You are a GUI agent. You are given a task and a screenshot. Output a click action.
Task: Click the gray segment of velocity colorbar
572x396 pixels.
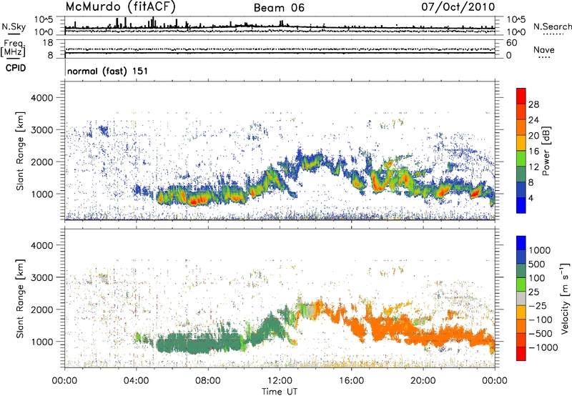pyautogui.click(x=521, y=298)
